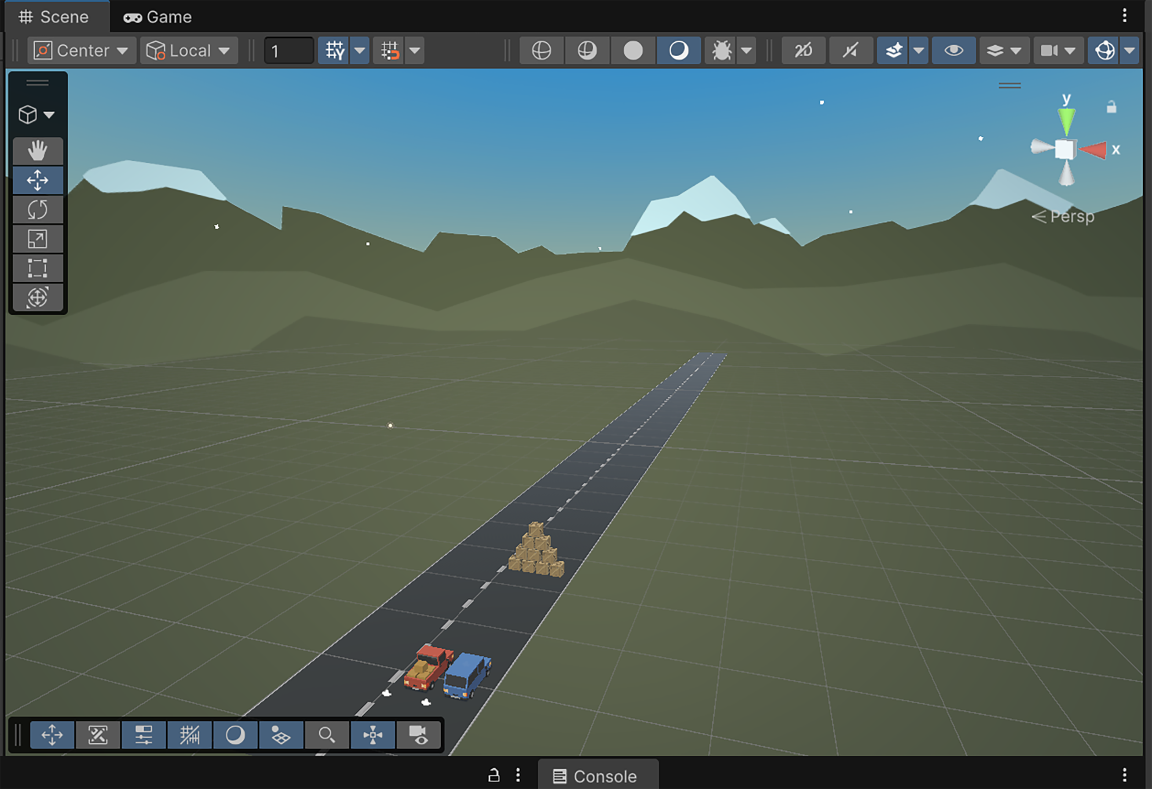The width and height of the screenshot is (1152, 789).
Task: Switch to the Game tab
Action: [157, 17]
